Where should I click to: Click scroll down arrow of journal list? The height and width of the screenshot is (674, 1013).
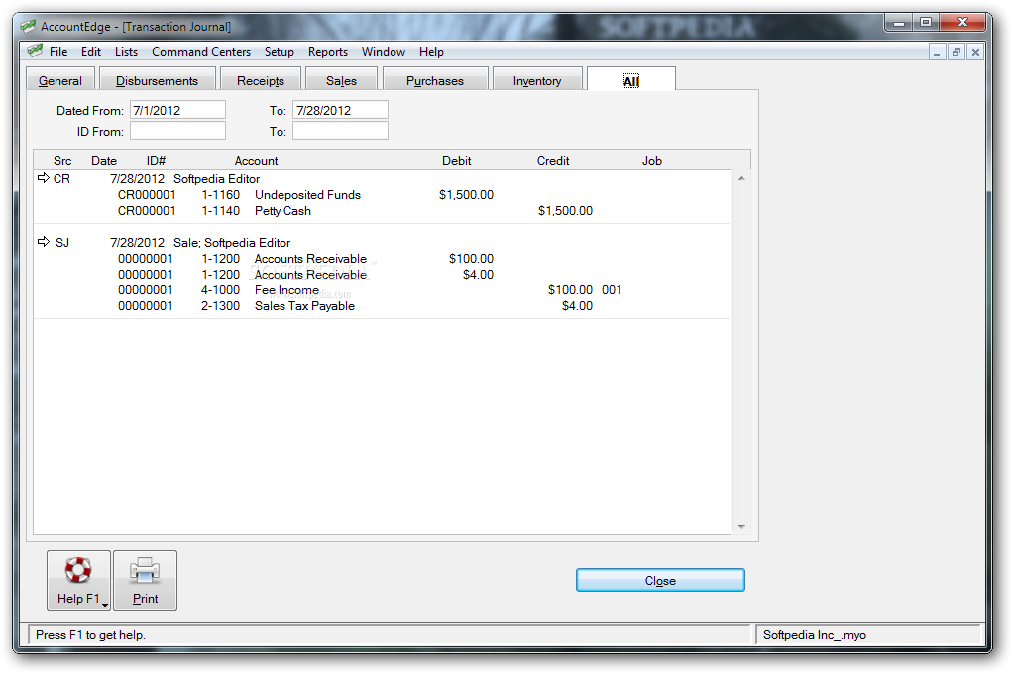[741, 526]
